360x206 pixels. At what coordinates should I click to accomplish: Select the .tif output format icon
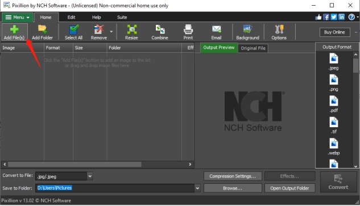[x=334, y=122]
